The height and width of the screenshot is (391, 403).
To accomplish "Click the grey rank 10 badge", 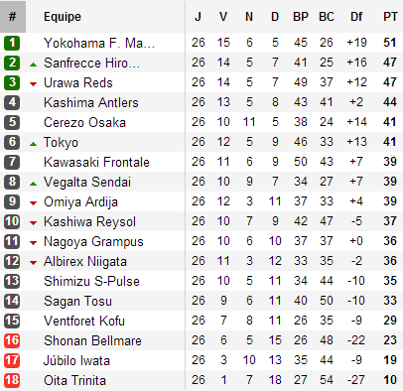I will (12, 221).
